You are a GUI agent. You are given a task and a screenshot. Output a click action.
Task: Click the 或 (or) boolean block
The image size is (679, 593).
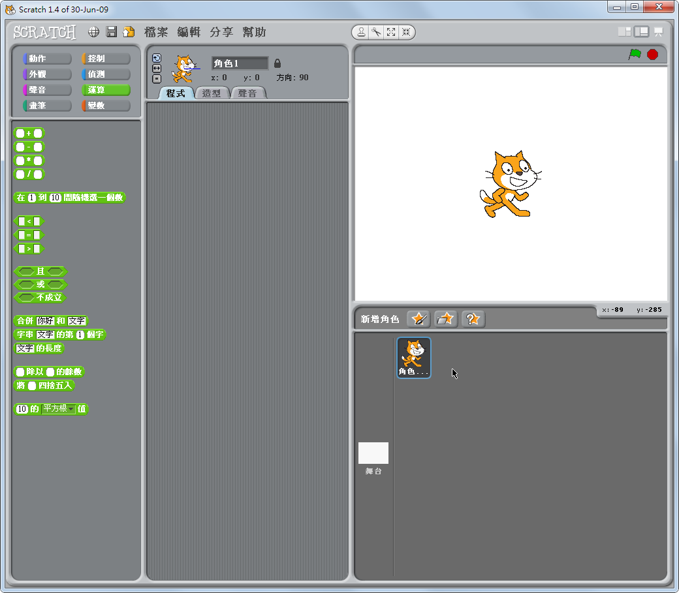point(40,284)
